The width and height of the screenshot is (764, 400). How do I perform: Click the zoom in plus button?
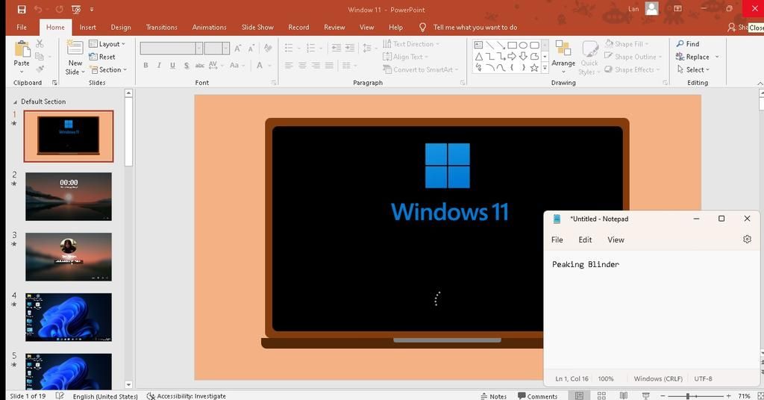point(728,396)
